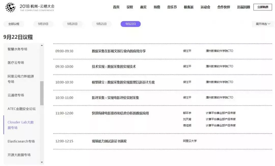Select 云通信专场 in the sidebar
275x166 pixels.
[16, 95]
